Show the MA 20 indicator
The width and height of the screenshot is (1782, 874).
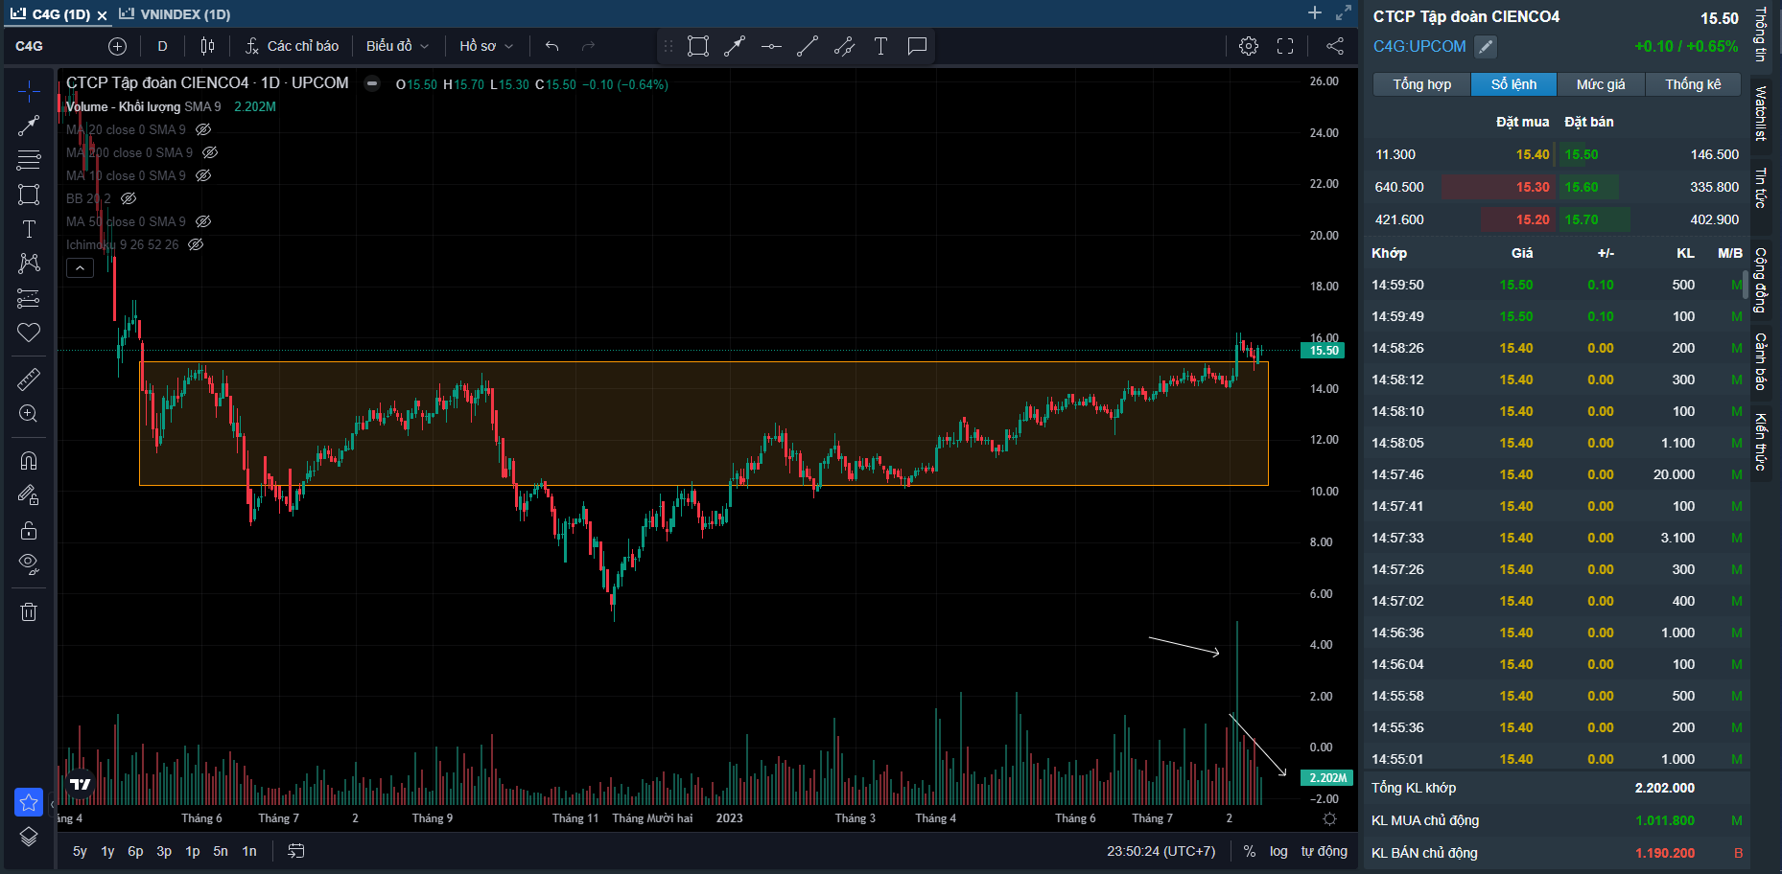coord(203,129)
